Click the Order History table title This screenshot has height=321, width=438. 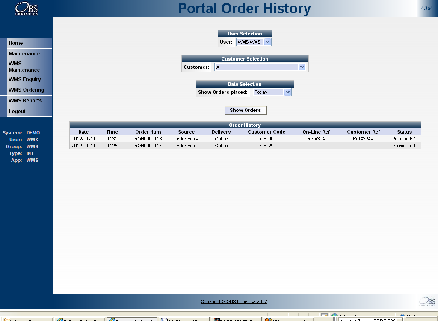click(x=245, y=125)
